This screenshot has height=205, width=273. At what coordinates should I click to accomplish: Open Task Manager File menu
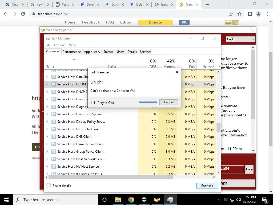tap(48, 45)
